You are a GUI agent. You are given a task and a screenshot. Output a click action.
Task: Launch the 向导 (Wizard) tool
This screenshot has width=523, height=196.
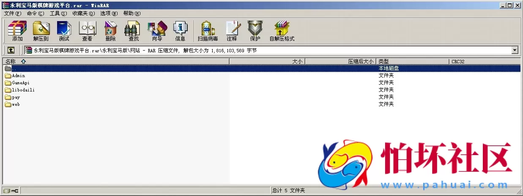(157, 31)
